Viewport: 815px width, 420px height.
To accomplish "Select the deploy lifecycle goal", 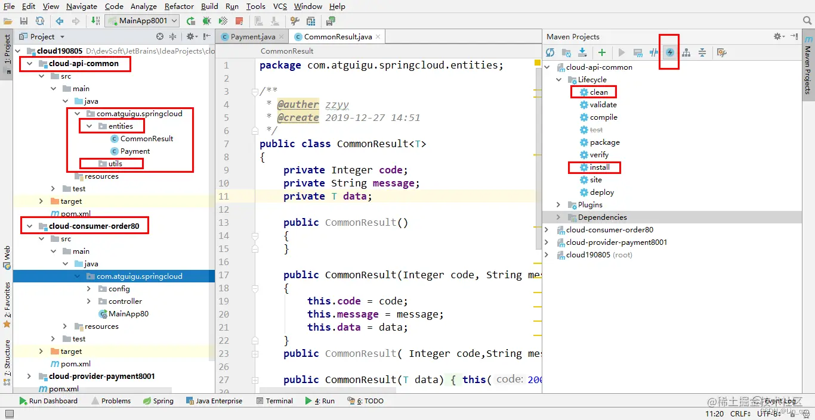I will [x=597, y=192].
